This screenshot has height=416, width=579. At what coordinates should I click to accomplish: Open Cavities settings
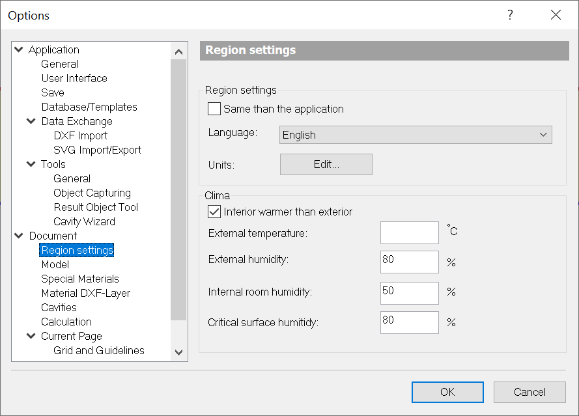(x=59, y=307)
